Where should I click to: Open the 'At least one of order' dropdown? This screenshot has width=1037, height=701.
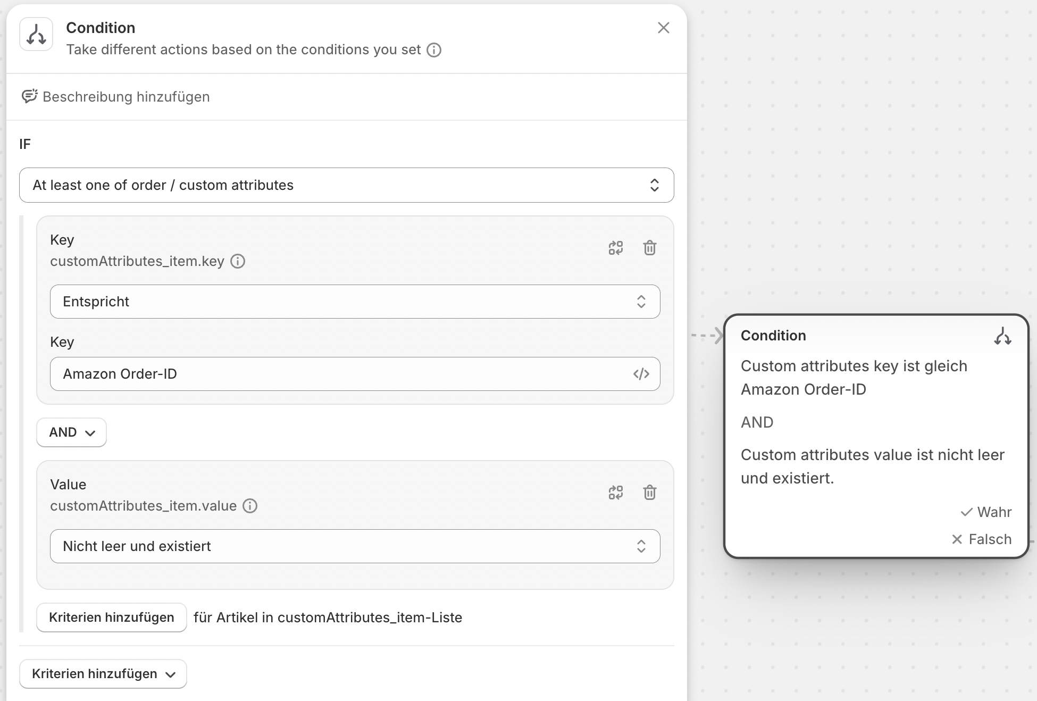346,185
